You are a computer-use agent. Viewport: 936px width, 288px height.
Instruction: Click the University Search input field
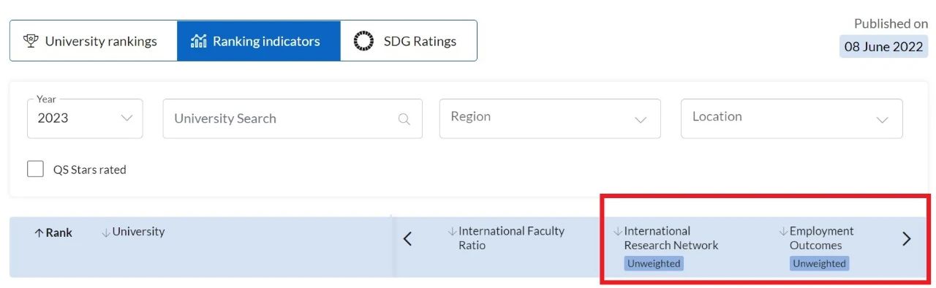click(292, 118)
